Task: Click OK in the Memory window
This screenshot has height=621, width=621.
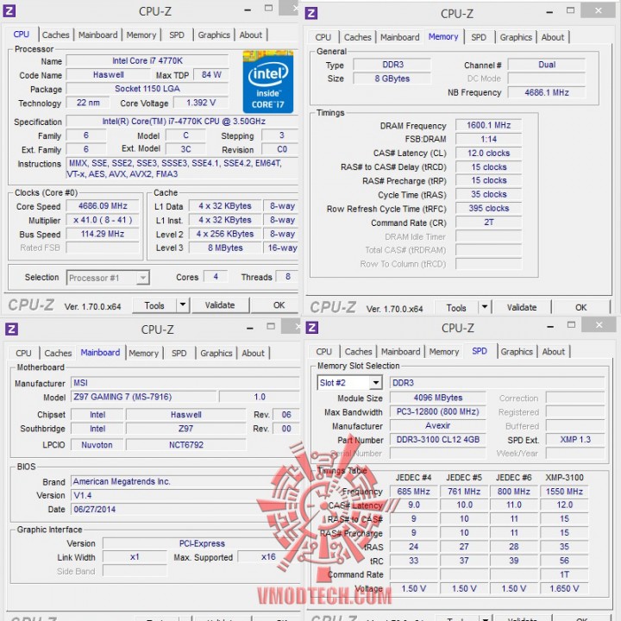Action: [x=581, y=307]
